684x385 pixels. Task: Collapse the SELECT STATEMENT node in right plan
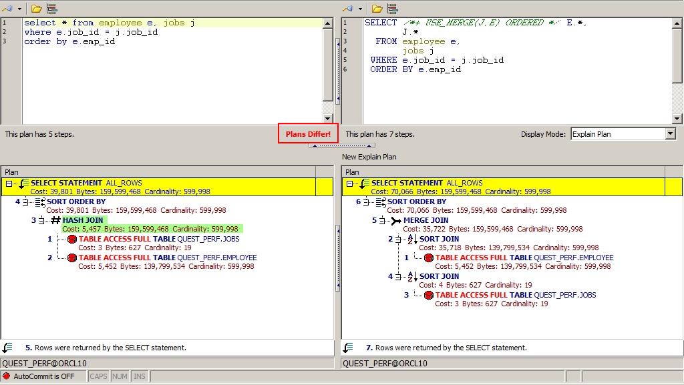[351, 183]
